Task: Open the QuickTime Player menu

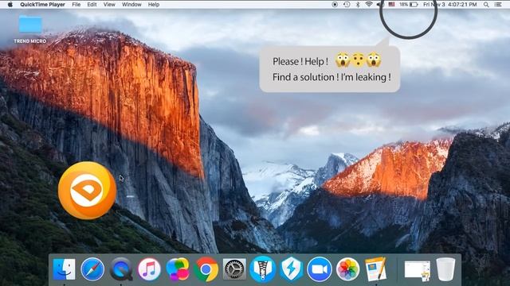Action: [x=42, y=5]
